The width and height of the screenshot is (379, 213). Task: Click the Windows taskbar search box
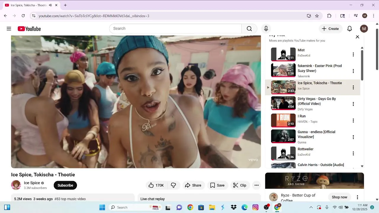point(135,207)
